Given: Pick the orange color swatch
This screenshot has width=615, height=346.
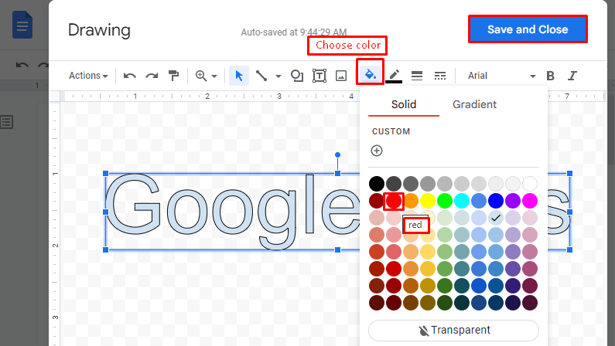Looking at the screenshot, I should coord(411,201).
